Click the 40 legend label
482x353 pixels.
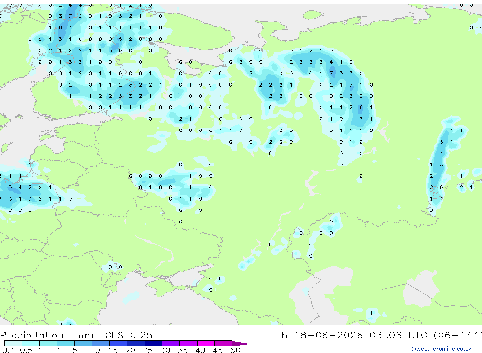[200, 350]
